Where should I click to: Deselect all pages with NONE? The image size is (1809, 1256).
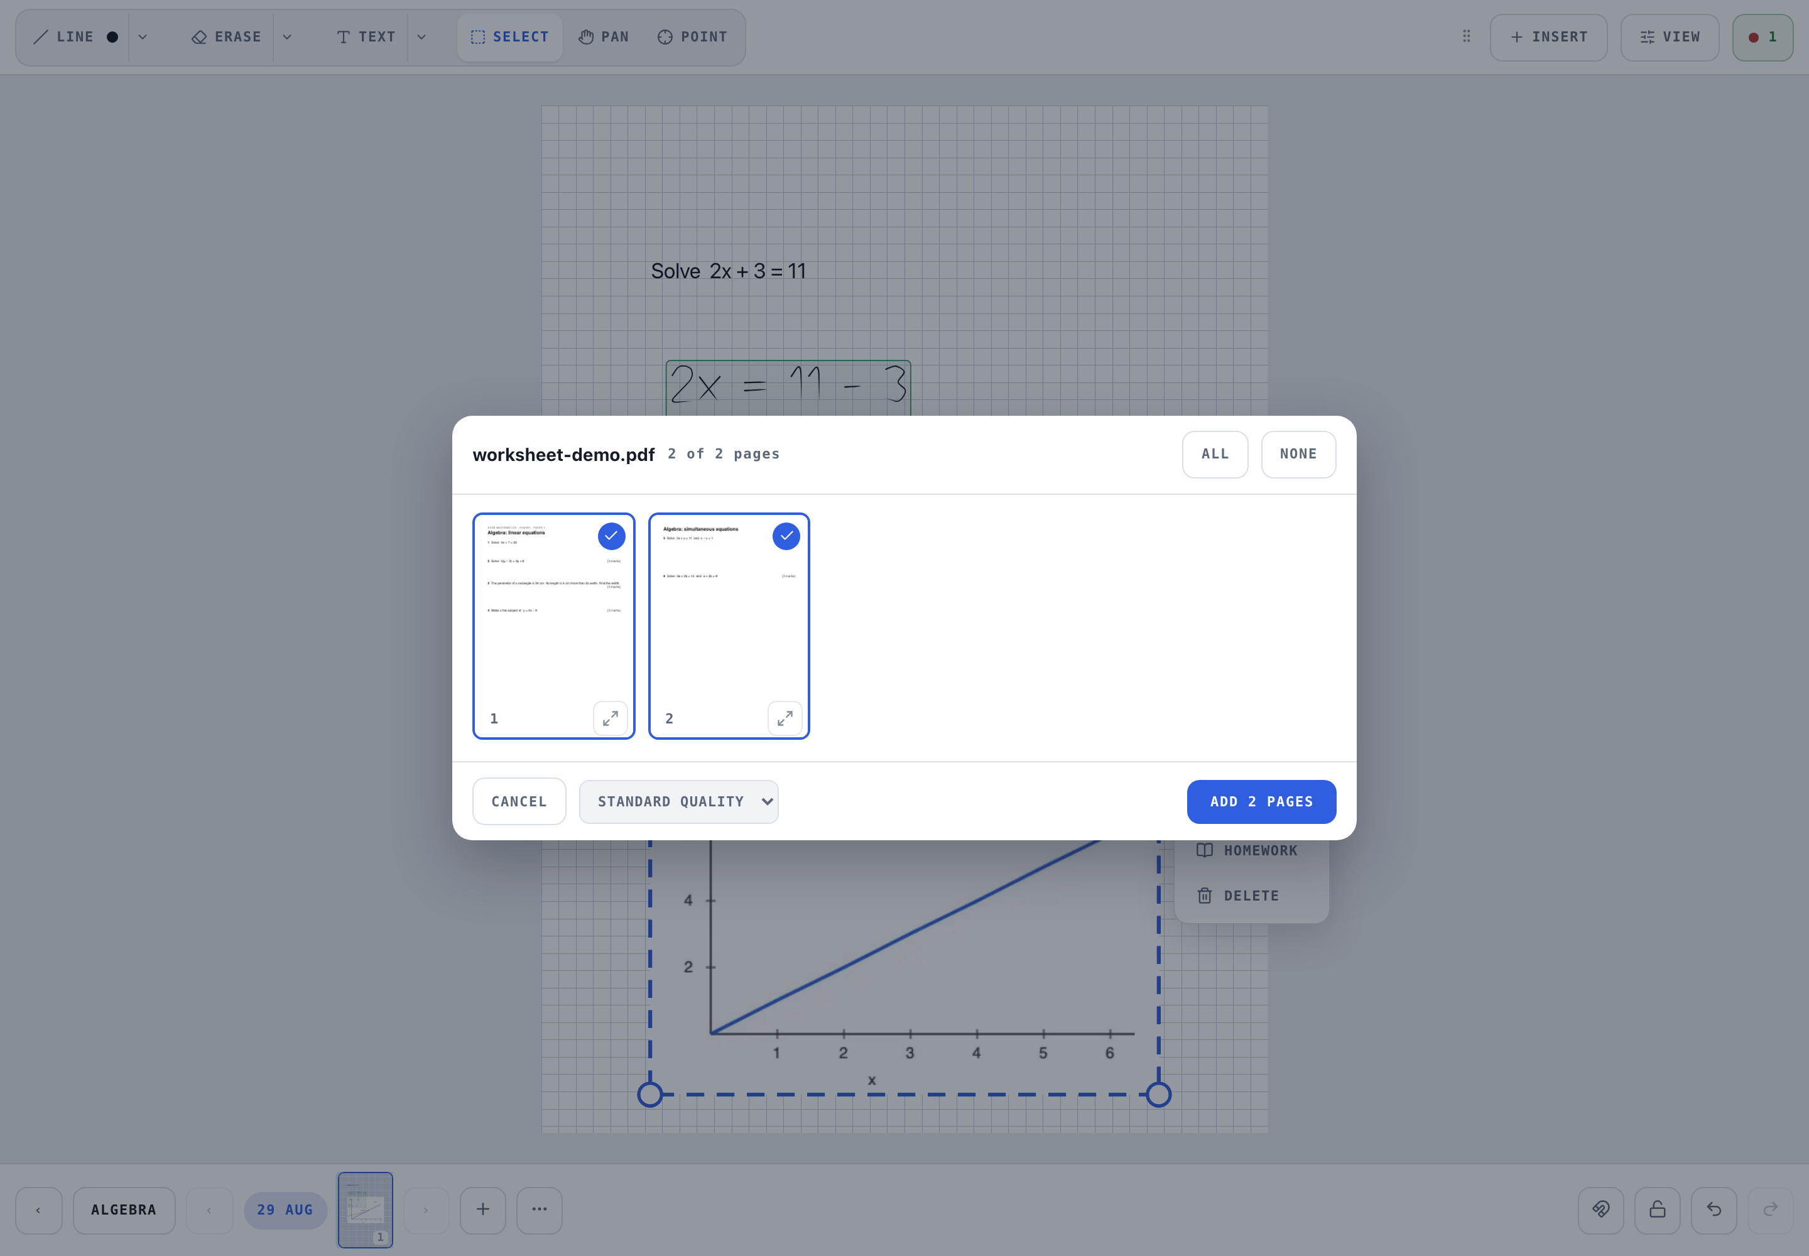click(1298, 454)
